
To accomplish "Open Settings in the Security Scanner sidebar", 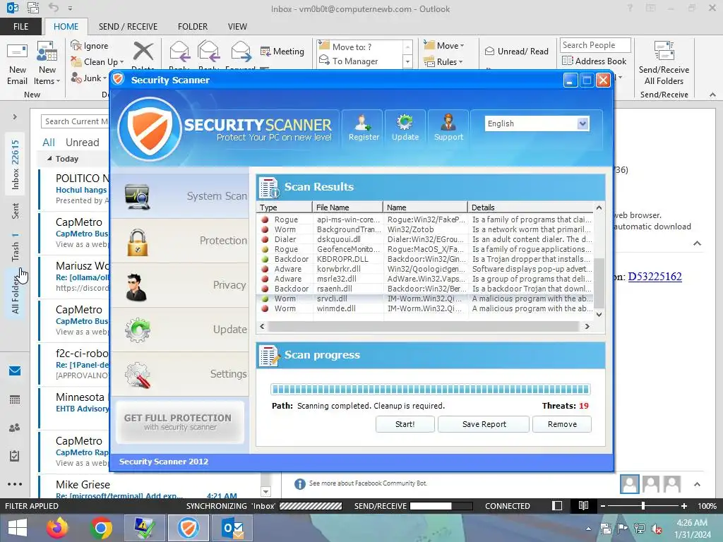I will click(180, 374).
